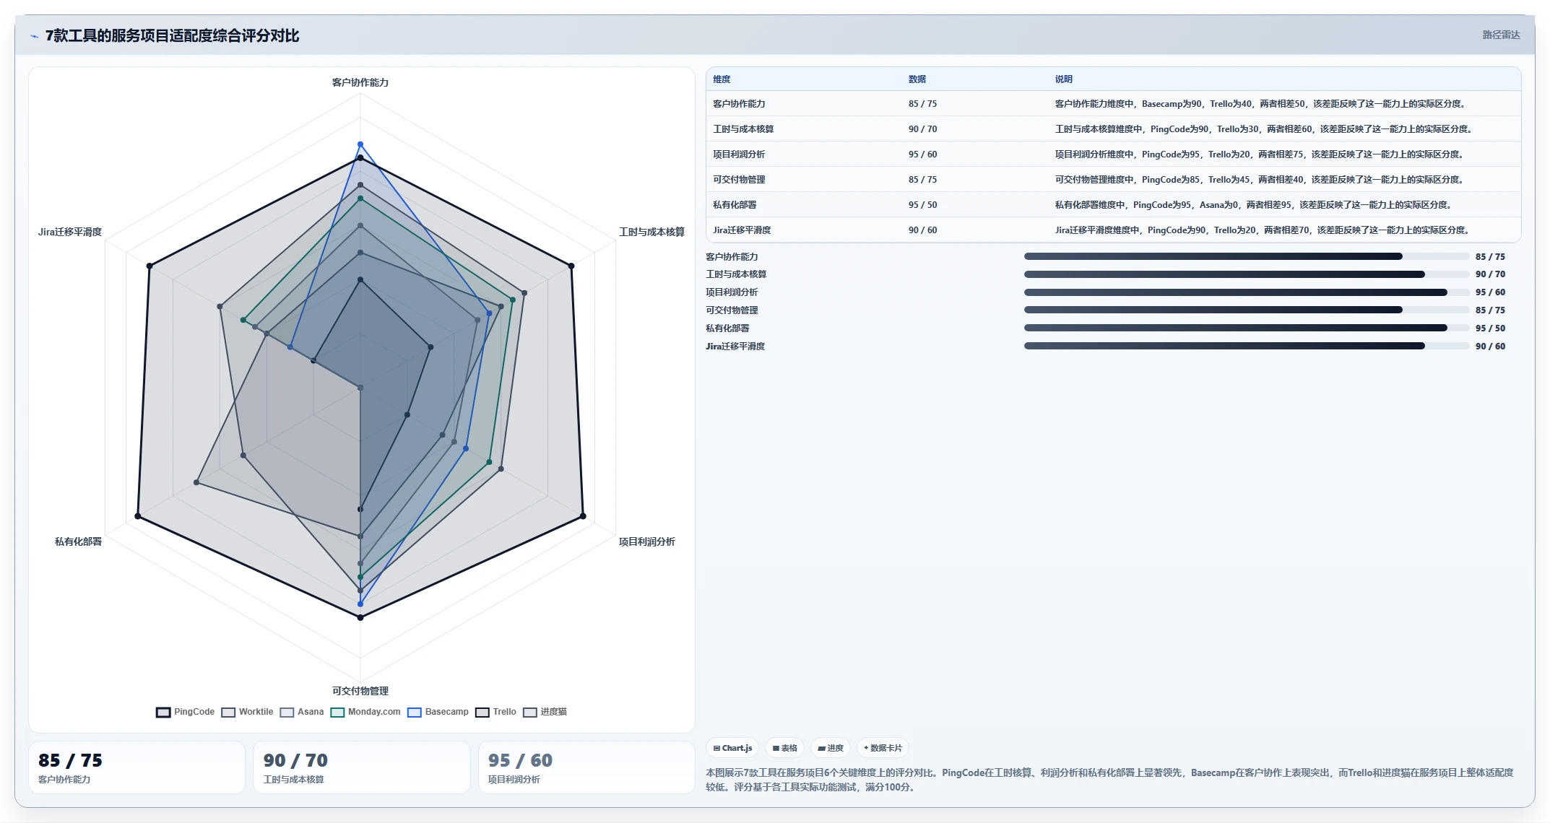Click Jira迁移平滑度 cell in the table
This screenshot has height=823, width=1550.
(742, 230)
